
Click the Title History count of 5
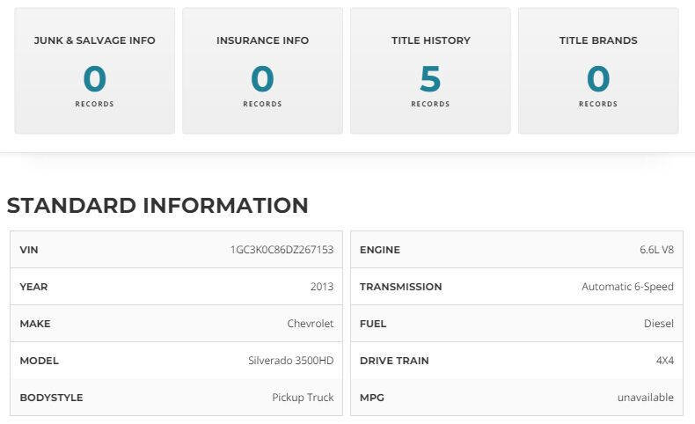430,79
